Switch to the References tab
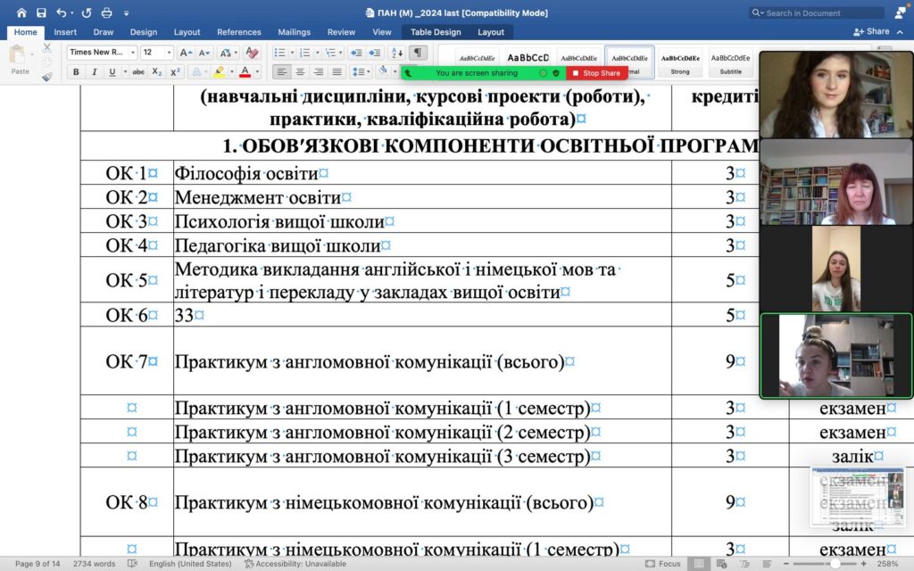 pyautogui.click(x=239, y=32)
